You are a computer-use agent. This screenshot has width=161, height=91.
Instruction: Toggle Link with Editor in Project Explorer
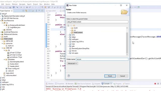pyautogui.click(x=26, y=11)
